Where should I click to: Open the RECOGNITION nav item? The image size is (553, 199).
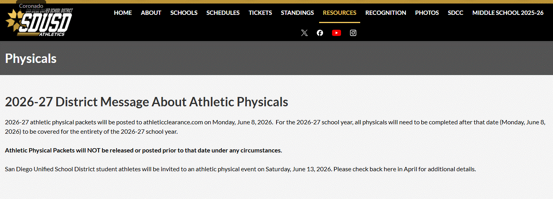click(386, 13)
